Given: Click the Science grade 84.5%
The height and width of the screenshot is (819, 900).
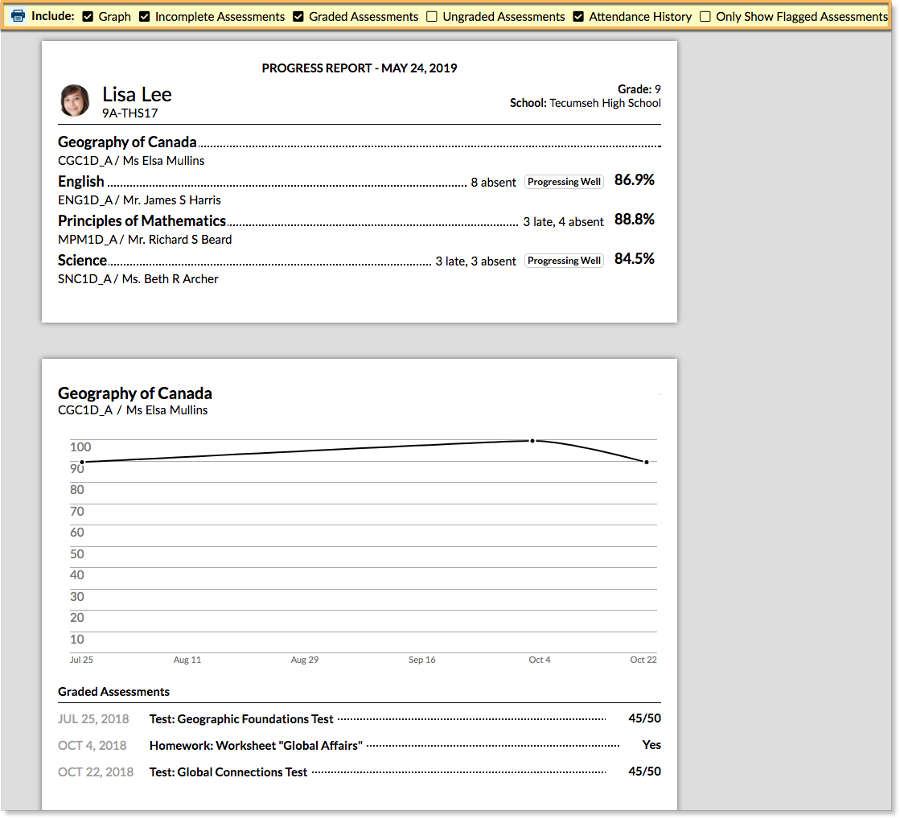Looking at the screenshot, I should 635,259.
